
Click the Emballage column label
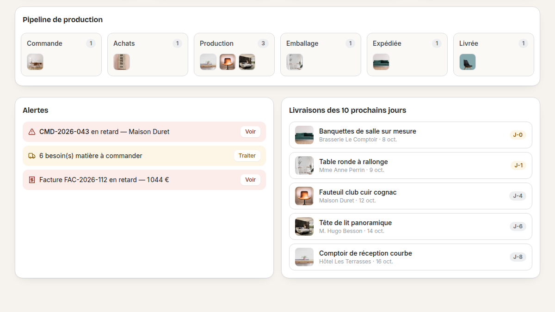[x=302, y=43]
